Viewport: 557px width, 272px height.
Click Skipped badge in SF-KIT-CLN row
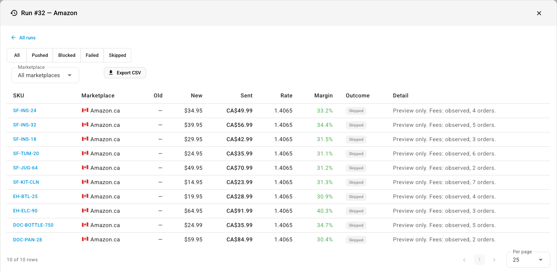pos(356,183)
